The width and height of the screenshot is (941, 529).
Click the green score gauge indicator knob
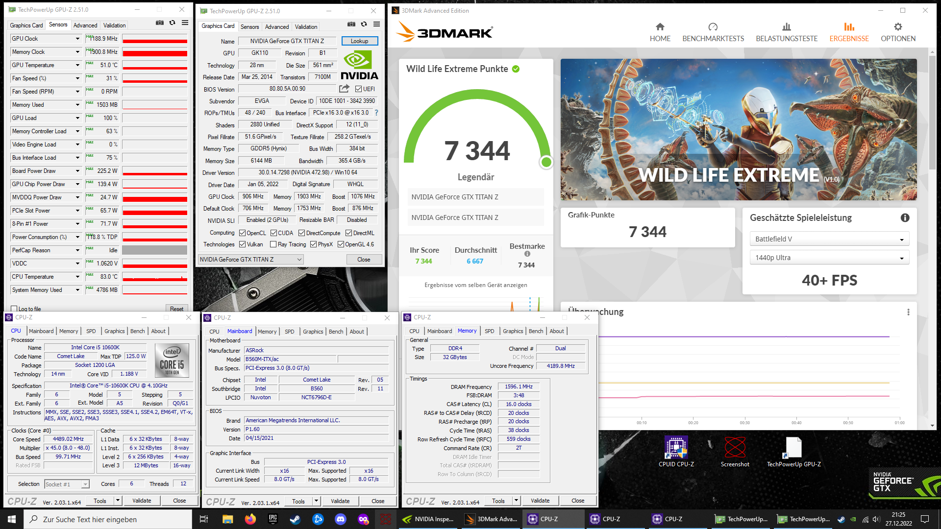click(546, 162)
